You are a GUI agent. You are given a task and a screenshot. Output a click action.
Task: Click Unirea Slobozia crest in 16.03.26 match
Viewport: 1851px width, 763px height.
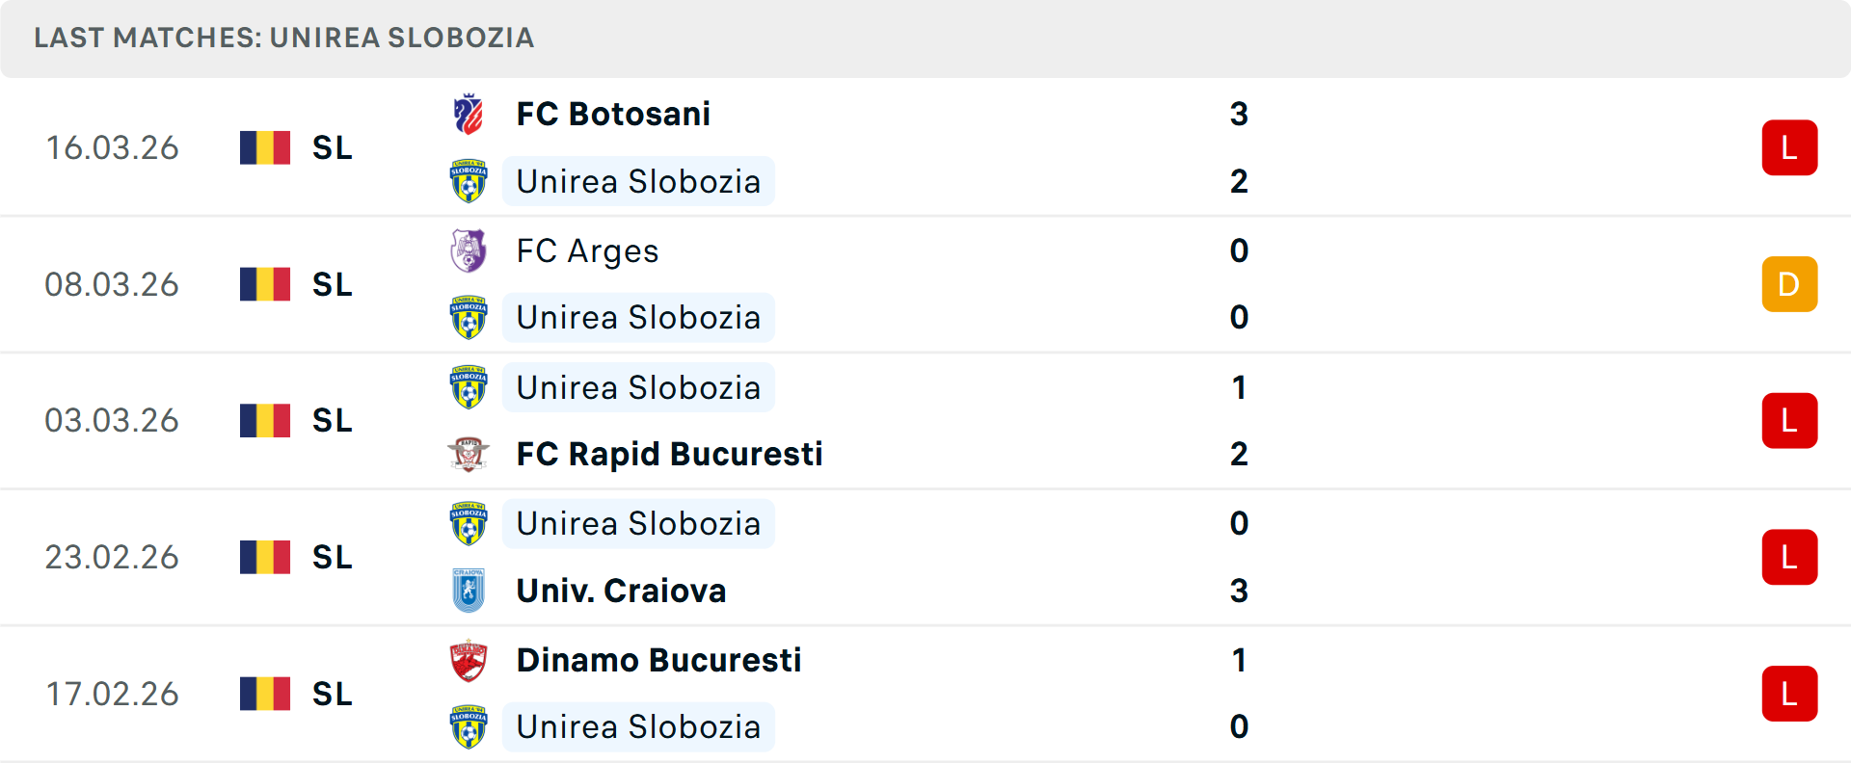469,181
